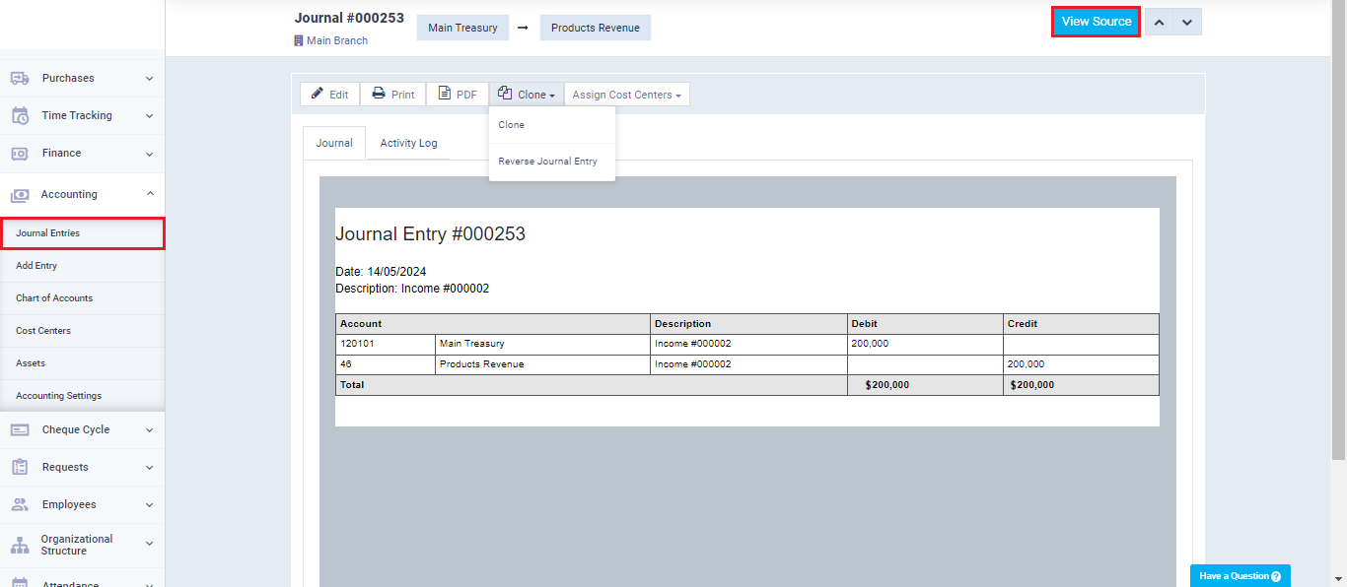The image size is (1347, 587).
Task: Select Reverse Journal Entry from menu
Action: pos(547,162)
